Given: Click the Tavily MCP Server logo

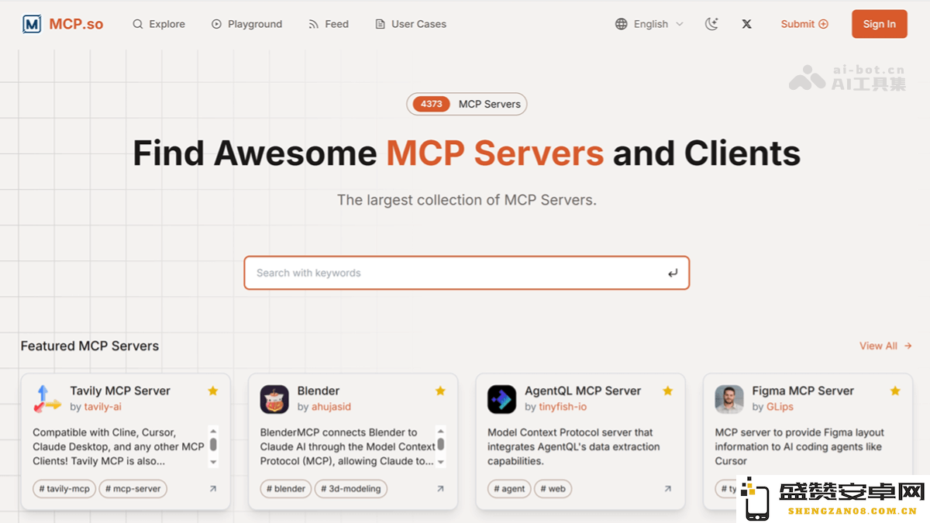Looking at the screenshot, I should [x=47, y=399].
